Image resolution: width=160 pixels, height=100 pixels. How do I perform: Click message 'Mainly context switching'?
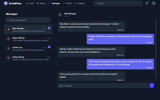[x=91, y=52]
